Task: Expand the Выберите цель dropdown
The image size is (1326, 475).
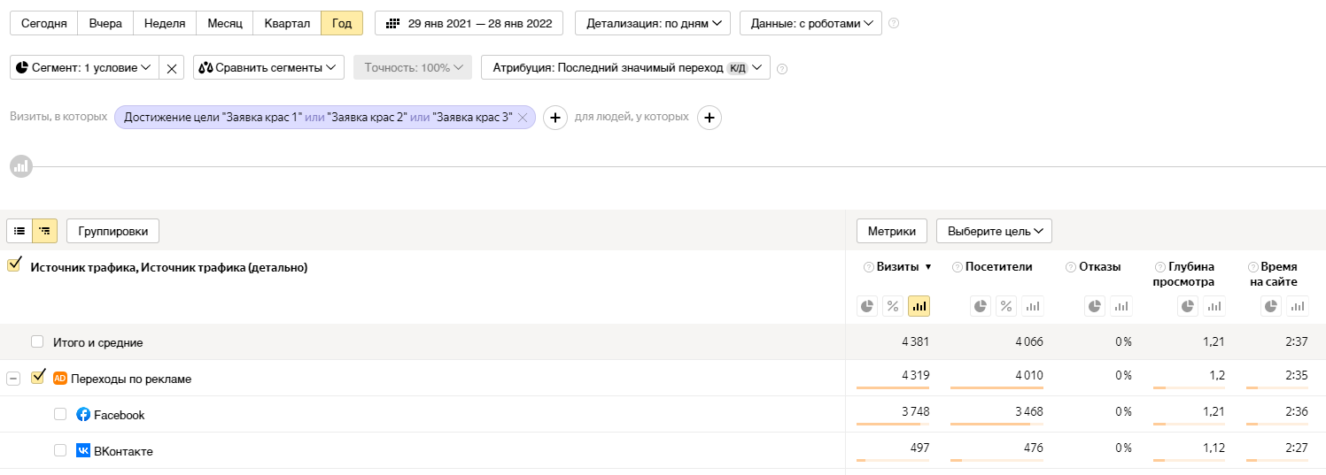Action: [x=994, y=231]
